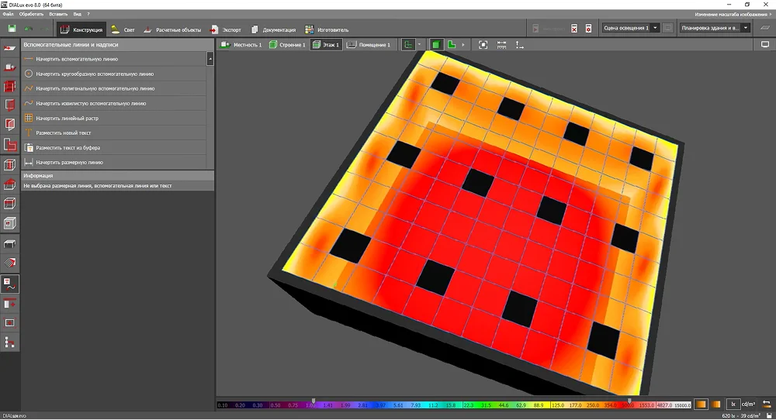This screenshot has width=776, height=420.
Task: Toggle the first false color display mode button
Action: (700, 405)
